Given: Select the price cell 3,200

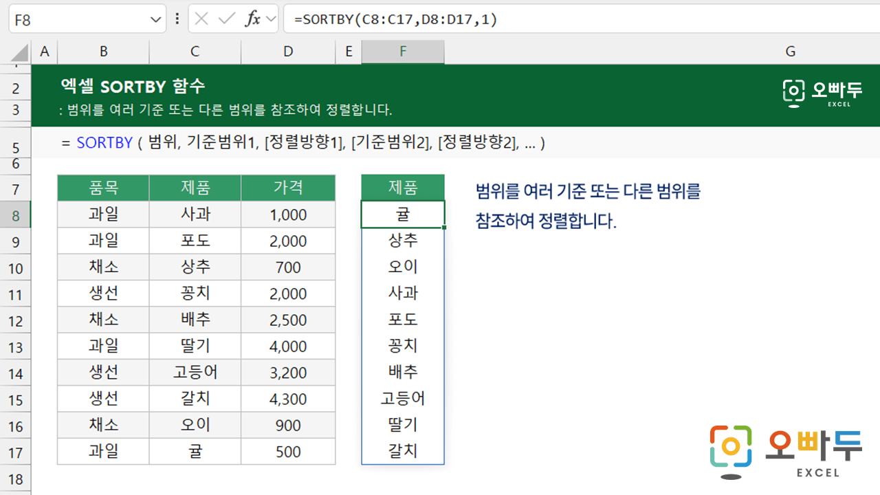Looking at the screenshot, I should [x=288, y=373].
